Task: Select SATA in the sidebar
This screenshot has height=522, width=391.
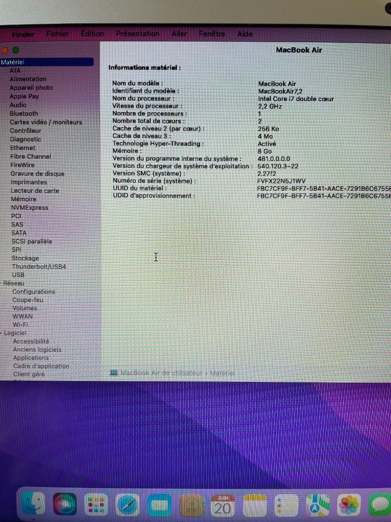Action: pos(19,233)
